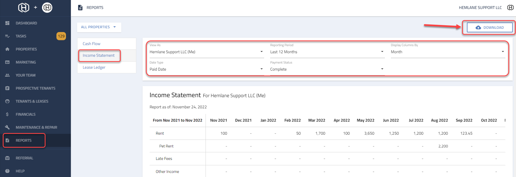This screenshot has width=516, height=177.
Task: Click the Rent value 1,200 for Jul 2022
Action: (x=418, y=133)
